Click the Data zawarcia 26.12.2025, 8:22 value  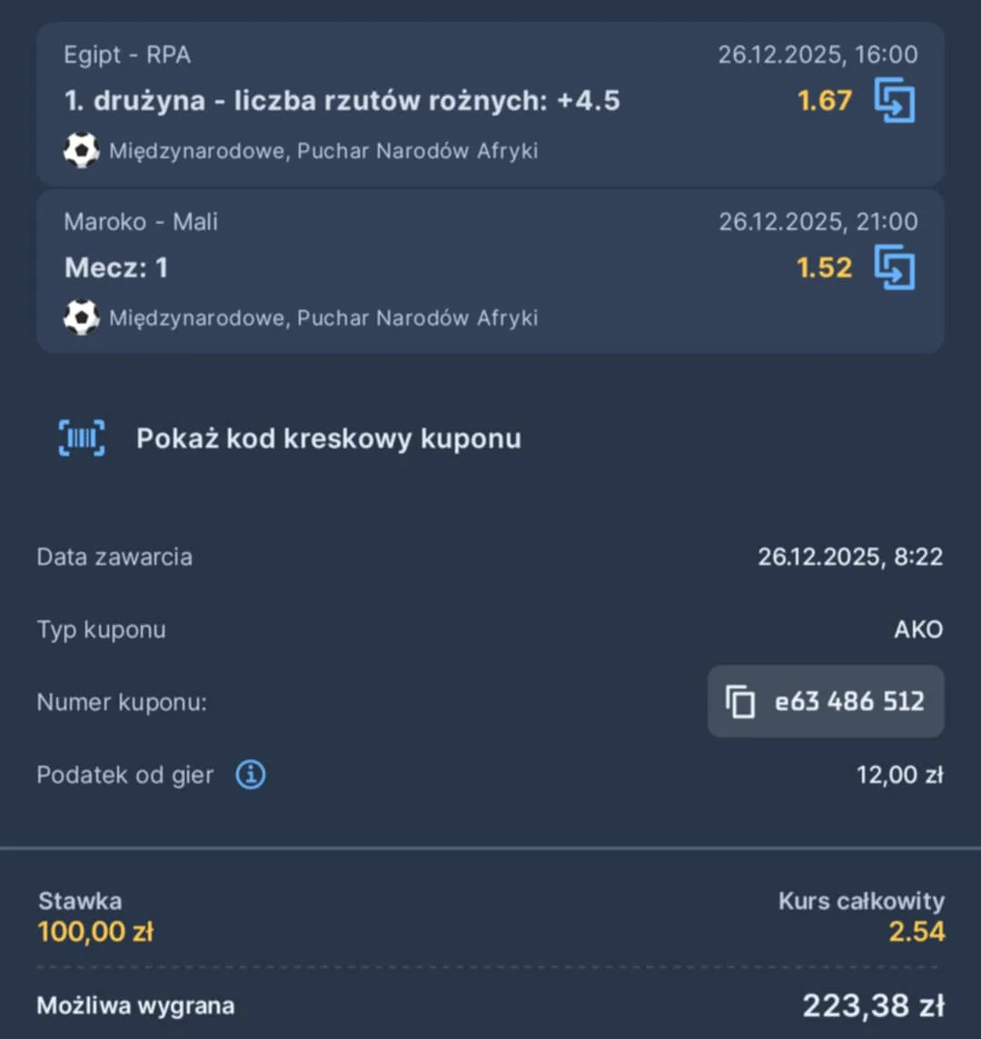tap(850, 557)
